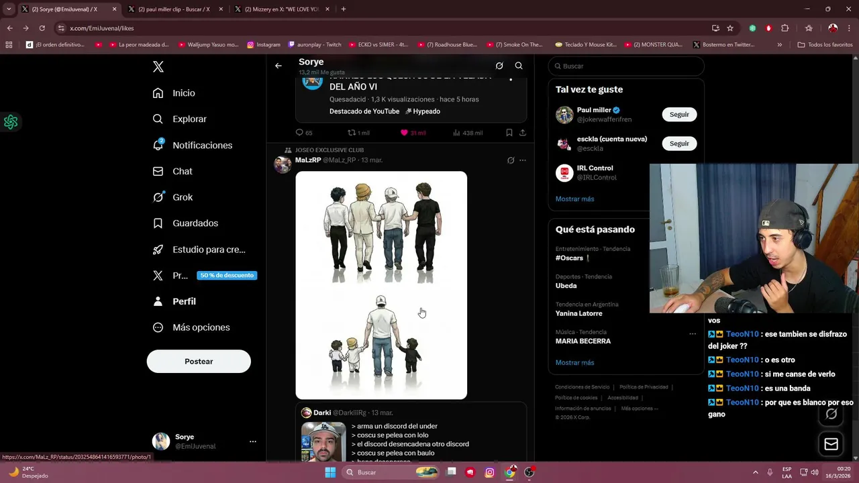Open the Windows Start menu
Viewport: 859px width, 483px height.
(330, 472)
